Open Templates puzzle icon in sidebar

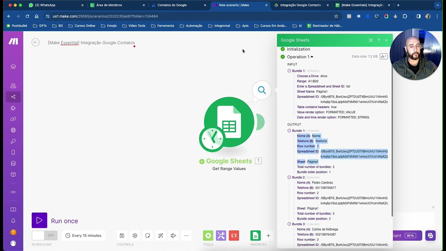tap(13, 108)
